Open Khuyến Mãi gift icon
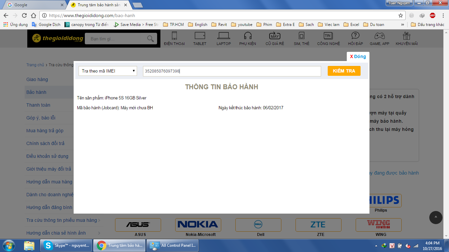449x252 pixels. (407, 36)
